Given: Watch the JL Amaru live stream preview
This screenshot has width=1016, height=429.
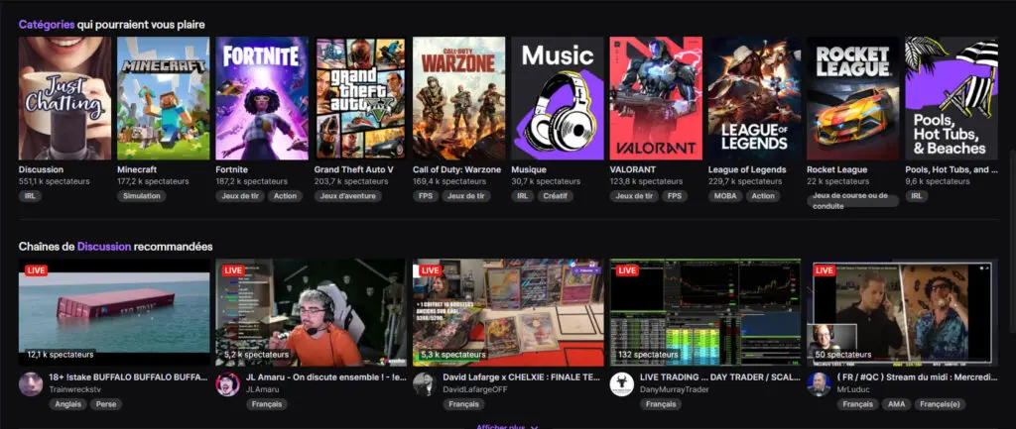Looking at the screenshot, I should [x=311, y=312].
